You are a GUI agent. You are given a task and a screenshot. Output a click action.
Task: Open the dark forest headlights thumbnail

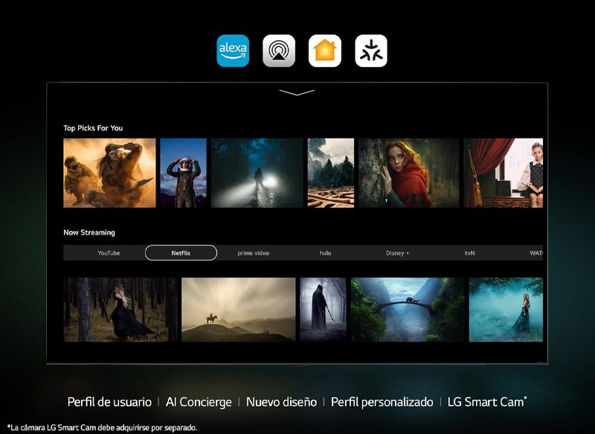coord(257,173)
